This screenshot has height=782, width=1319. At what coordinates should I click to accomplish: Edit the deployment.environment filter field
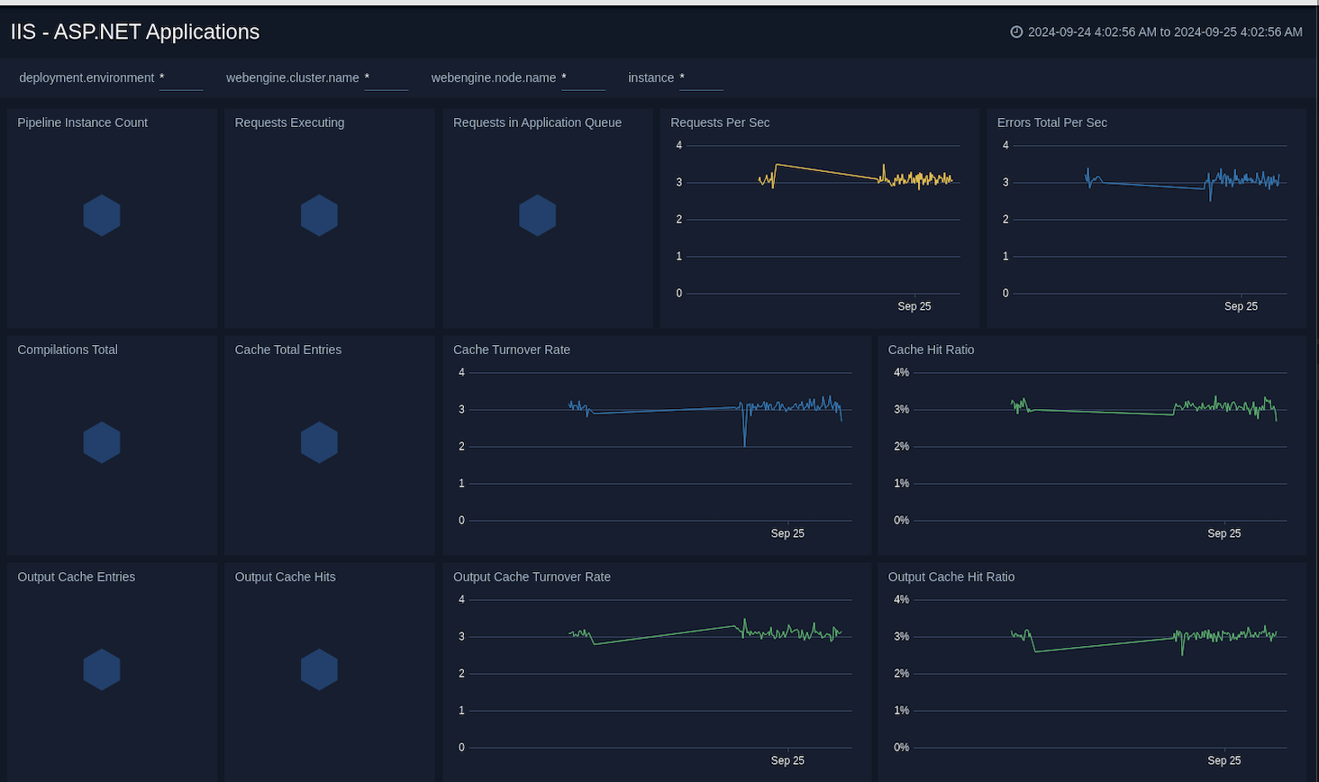[x=181, y=78]
